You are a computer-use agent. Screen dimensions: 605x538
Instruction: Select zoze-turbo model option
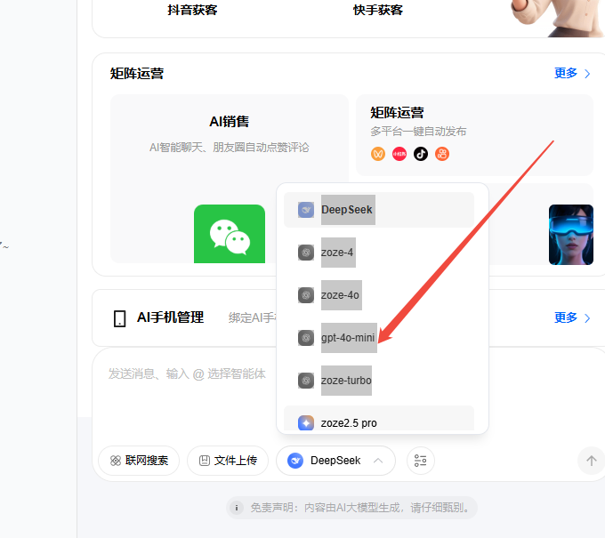(x=345, y=381)
